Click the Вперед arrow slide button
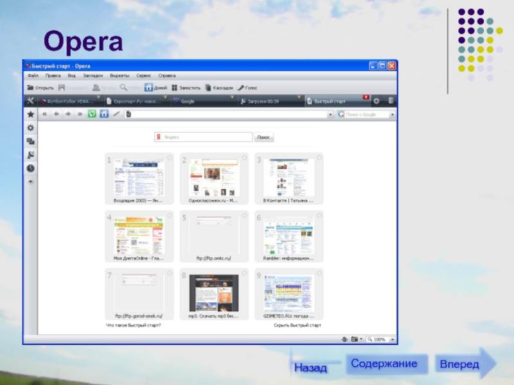Image resolution: width=514 pixels, height=385 pixels. pyautogui.click(x=465, y=363)
